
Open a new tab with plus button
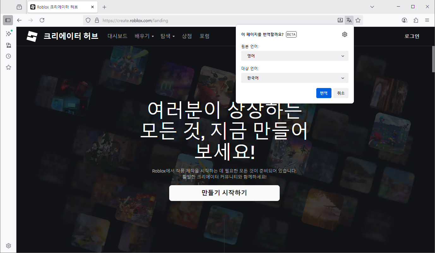(104, 7)
